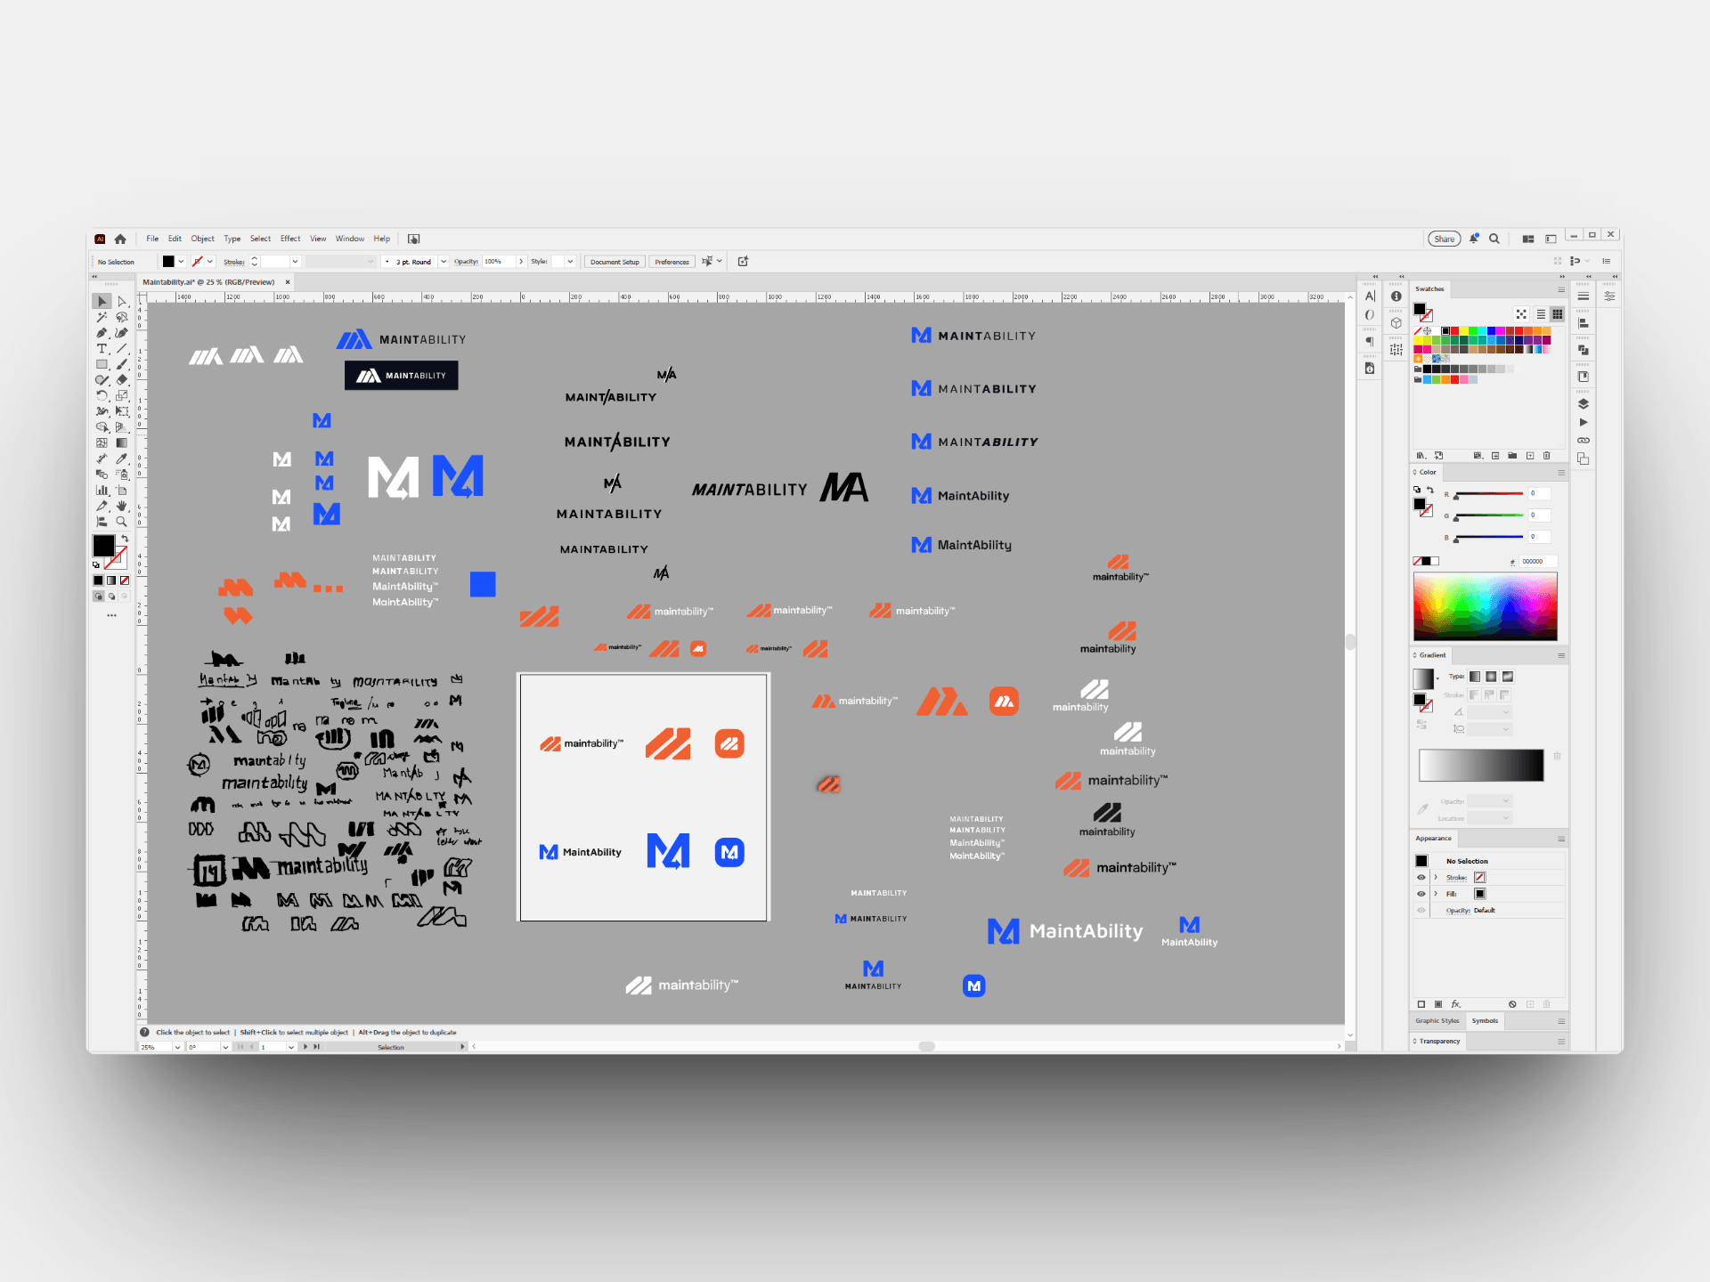
Task: Open the Character panel icon
Action: pyautogui.click(x=1370, y=296)
